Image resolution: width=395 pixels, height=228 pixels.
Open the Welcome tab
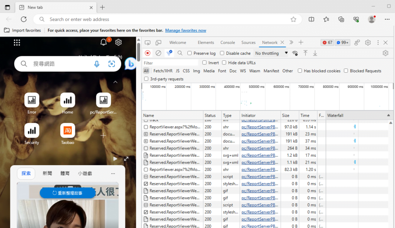[x=177, y=42]
